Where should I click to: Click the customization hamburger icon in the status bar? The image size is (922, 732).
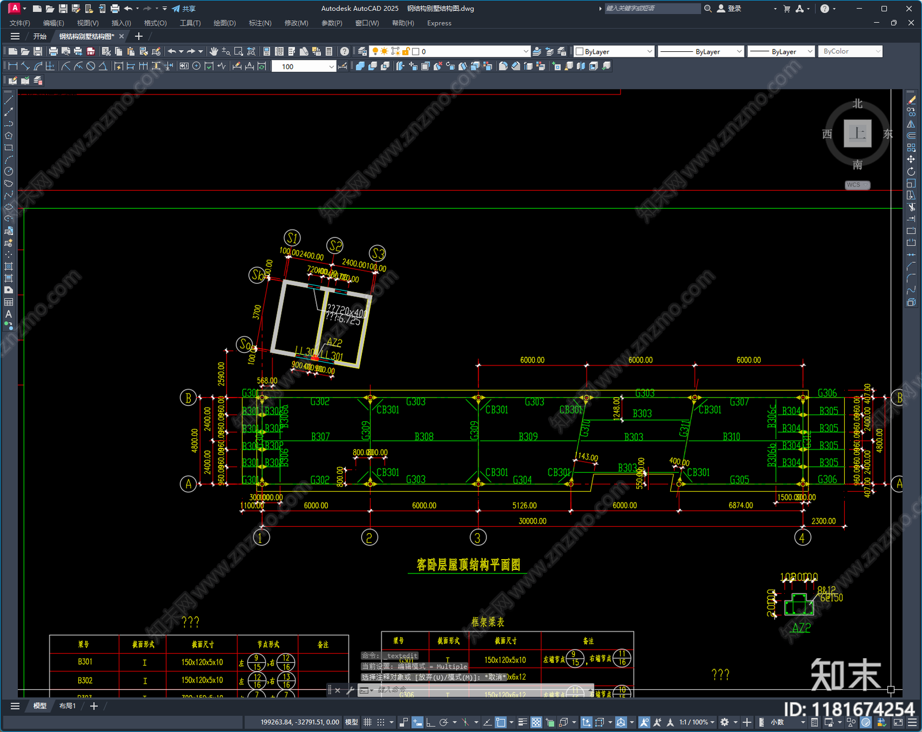[x=912, y=722]
